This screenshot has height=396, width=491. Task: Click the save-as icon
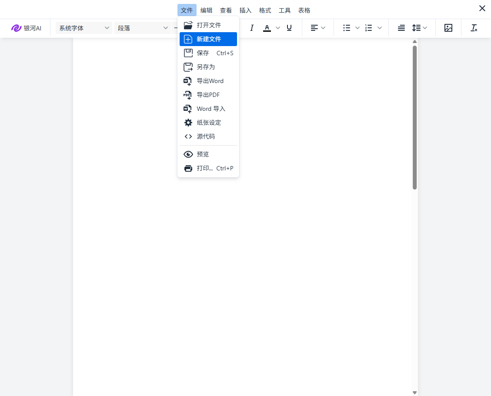[188, 67]
